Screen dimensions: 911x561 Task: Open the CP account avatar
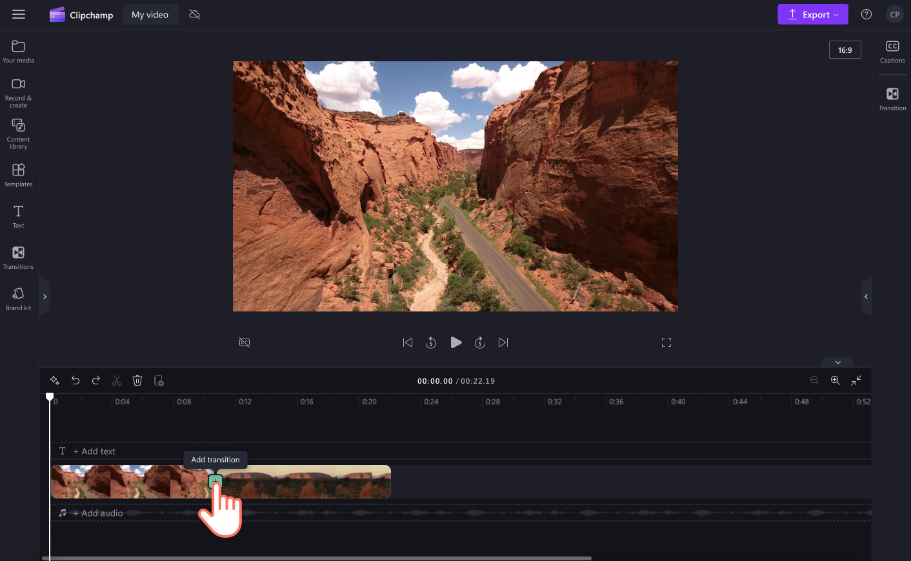(895, 14)
